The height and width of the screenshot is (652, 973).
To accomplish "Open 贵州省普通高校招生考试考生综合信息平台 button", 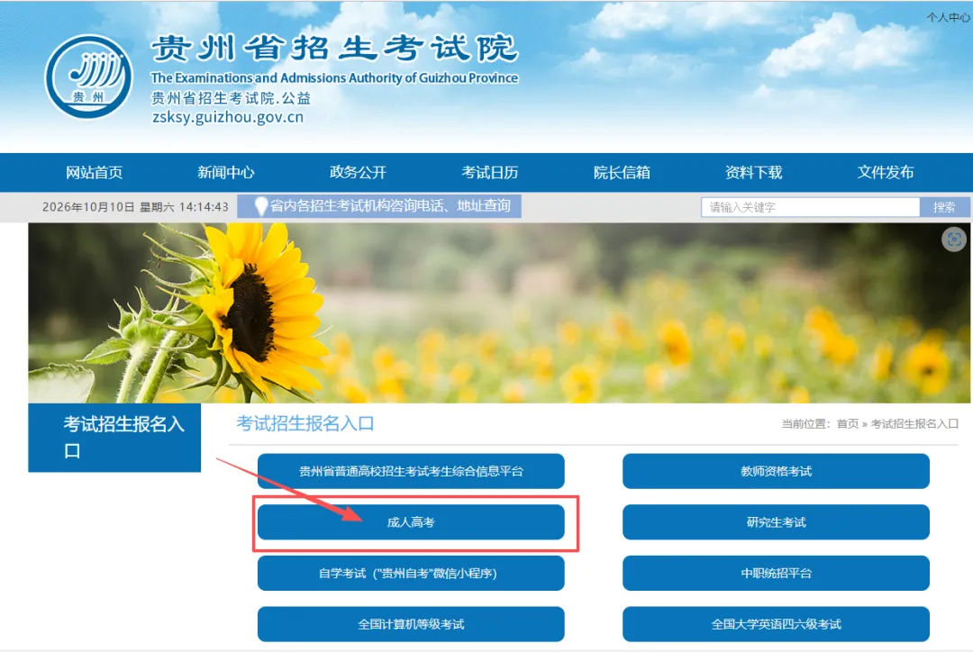I will 411,471.
